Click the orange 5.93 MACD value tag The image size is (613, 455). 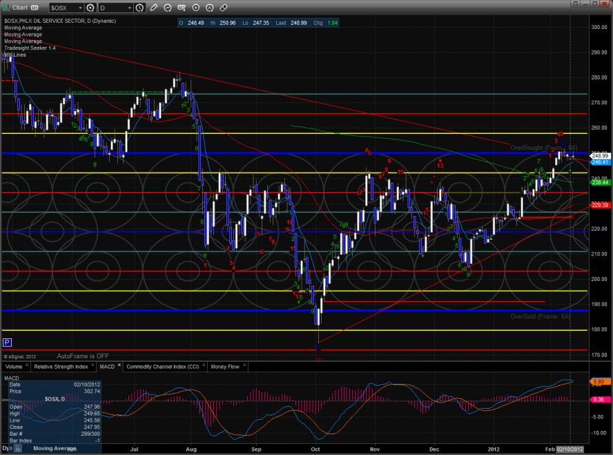point(599,382)
